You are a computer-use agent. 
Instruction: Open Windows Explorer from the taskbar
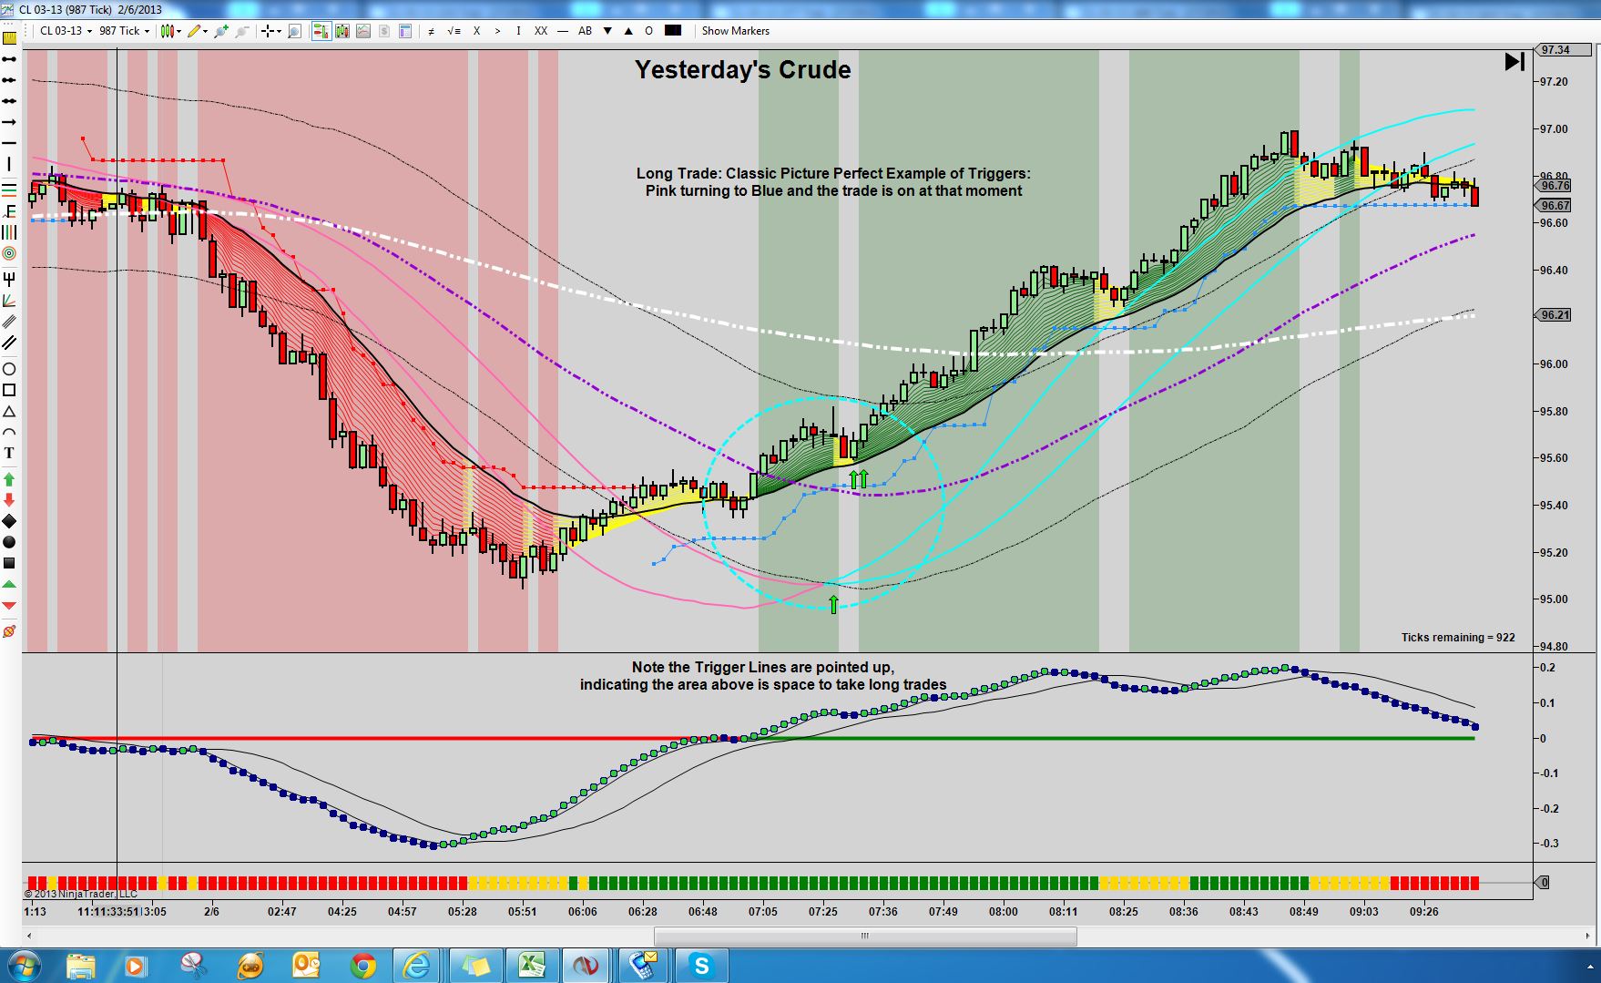80,966
